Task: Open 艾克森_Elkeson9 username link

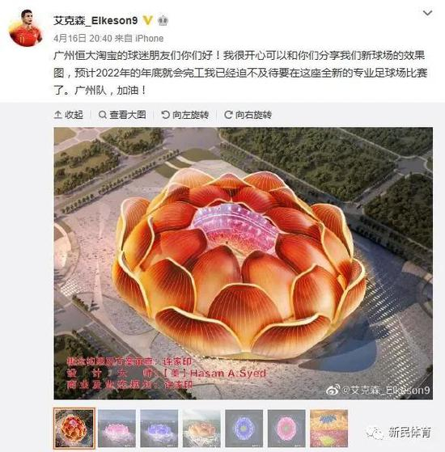Action: (95, 20)
